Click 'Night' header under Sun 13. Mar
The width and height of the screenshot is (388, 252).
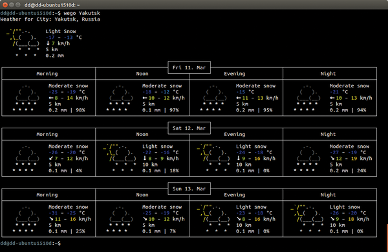[x=328, y=195]
